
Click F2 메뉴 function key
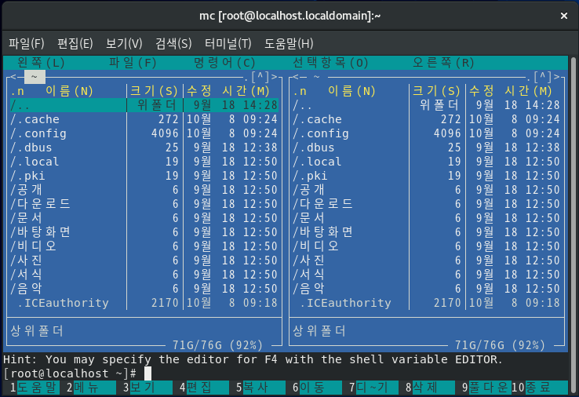click(x=91, y=388)
